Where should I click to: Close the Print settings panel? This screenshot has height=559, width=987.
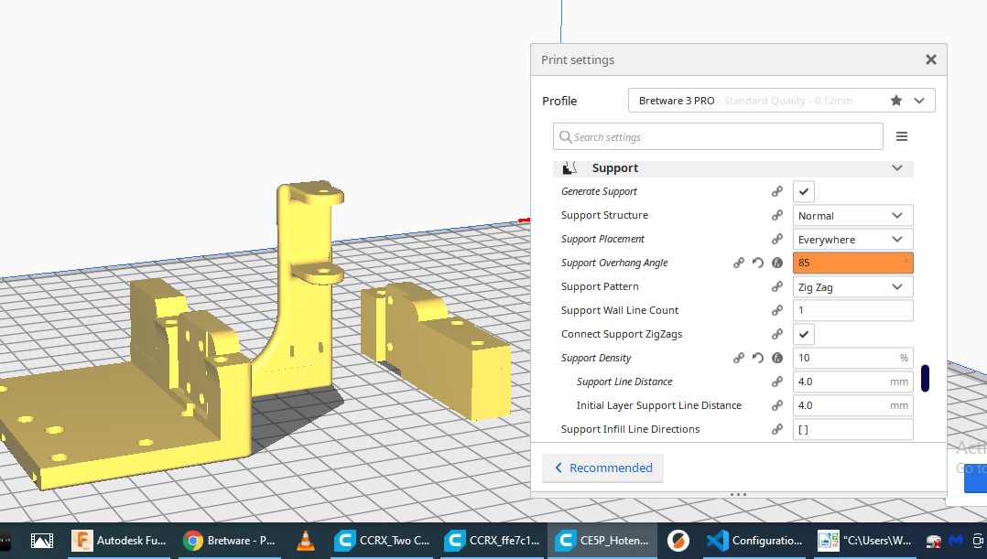point(930,60)
